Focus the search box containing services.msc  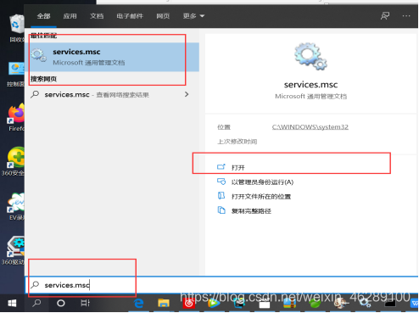(x=221, y=285)
